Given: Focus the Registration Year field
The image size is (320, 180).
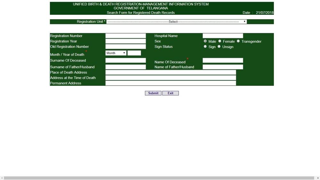Looking at the screenshot, I should point(126,41).
